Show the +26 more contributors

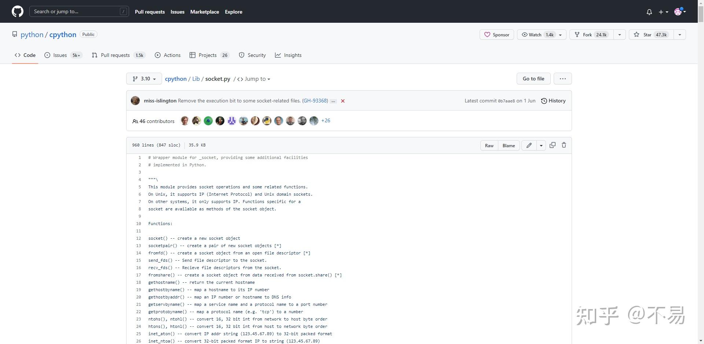[x=326, y=120]
